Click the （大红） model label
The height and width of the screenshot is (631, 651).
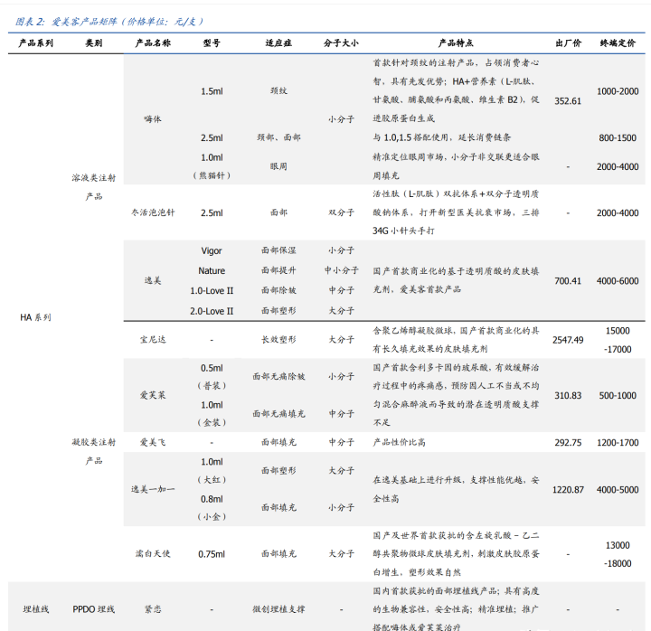tap(212, 480)
